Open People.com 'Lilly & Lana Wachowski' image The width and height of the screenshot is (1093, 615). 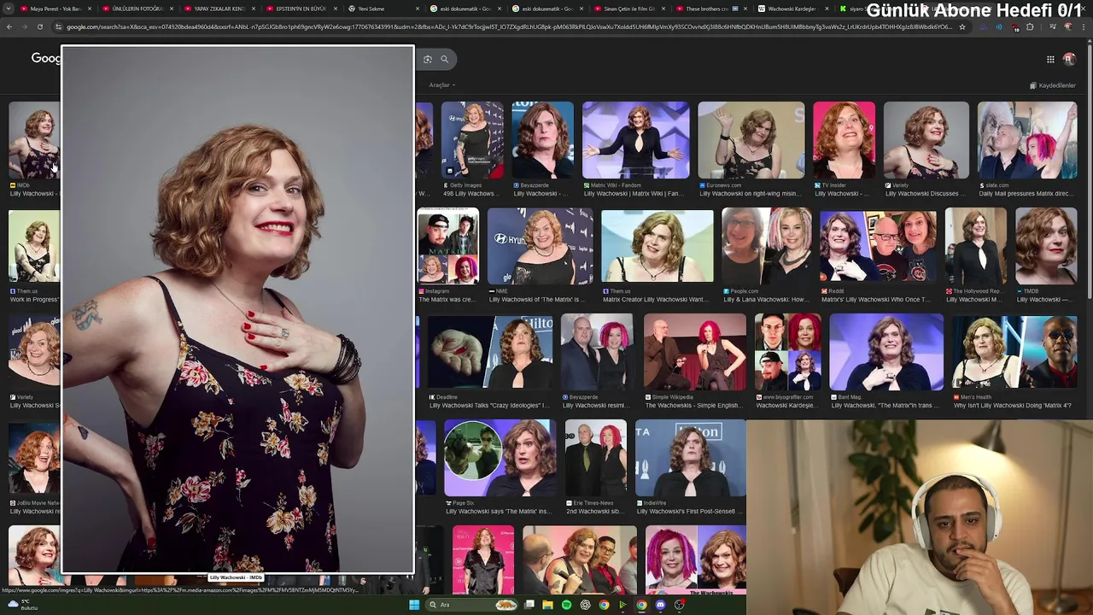767,246
